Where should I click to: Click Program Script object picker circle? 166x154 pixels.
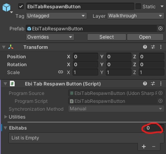[x=160, y=101]
